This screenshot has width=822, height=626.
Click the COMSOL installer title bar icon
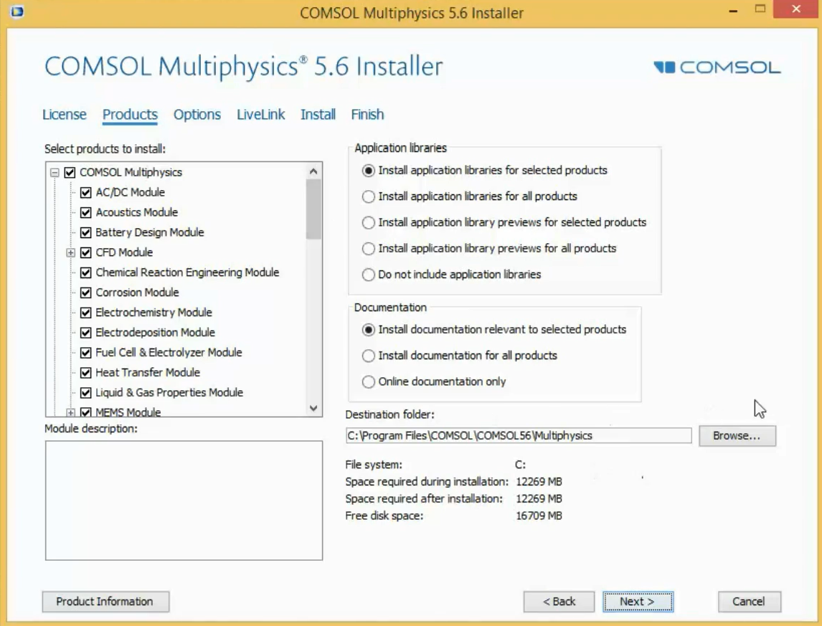16,11
